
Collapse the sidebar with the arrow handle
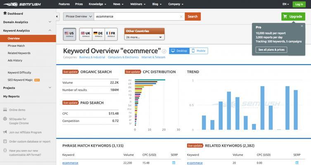click(57, 16)
